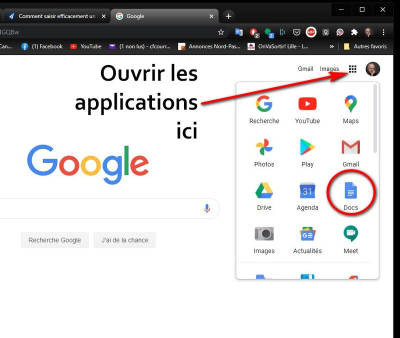Open WhatsApp extension icon

(339, 32)
